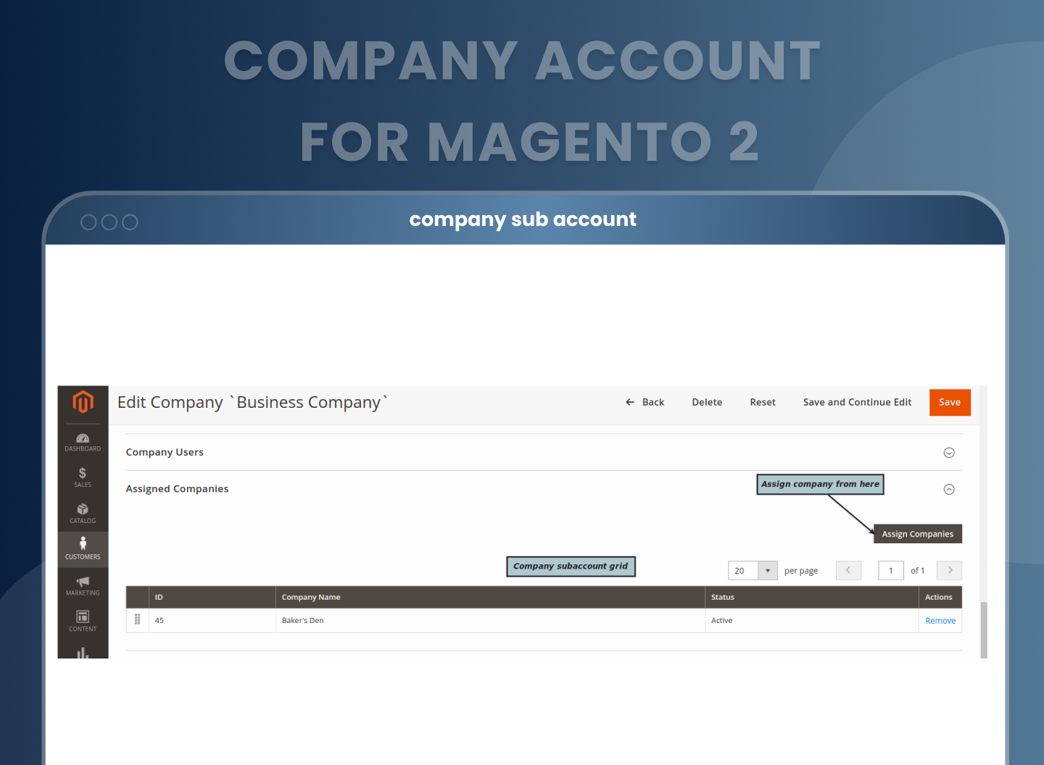Remove the Baker's Den company
The height and width of the screenshot is (765, 1044).
tap(940, 621)
